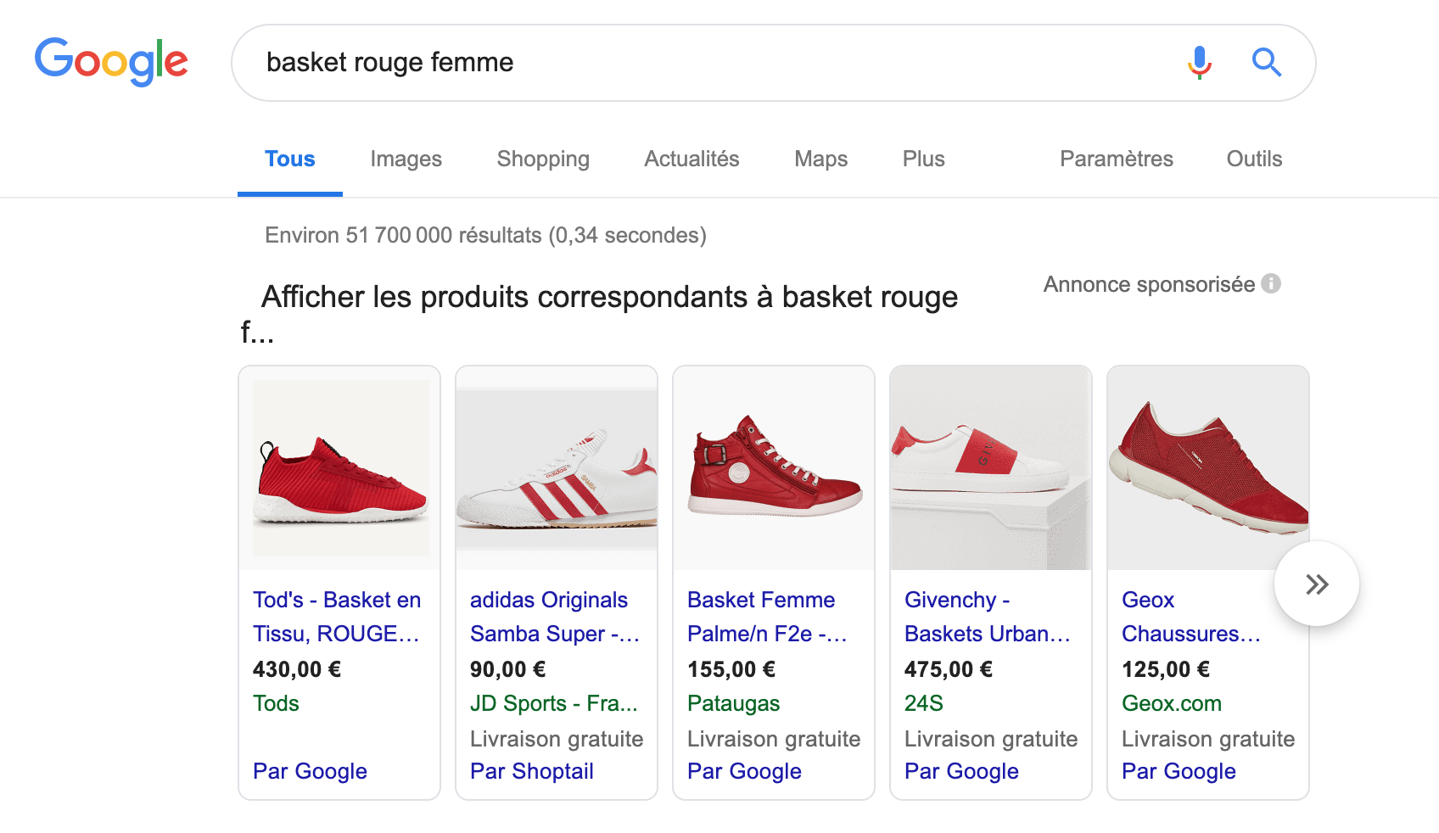Click the 155,00 € price
This screenshot has height=833, width=1439.
(x=731, y=669)
